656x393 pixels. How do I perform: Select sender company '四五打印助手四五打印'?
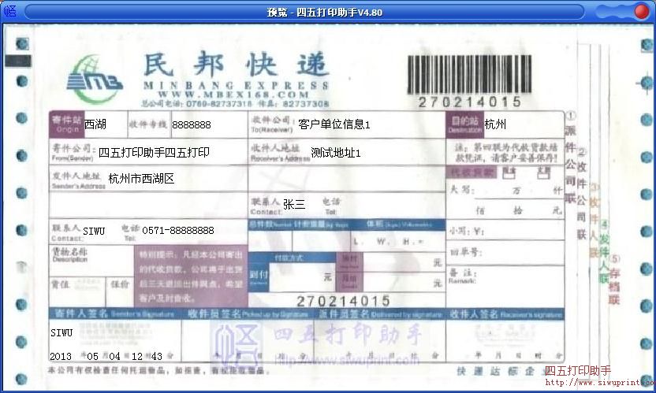pos(154,153)
